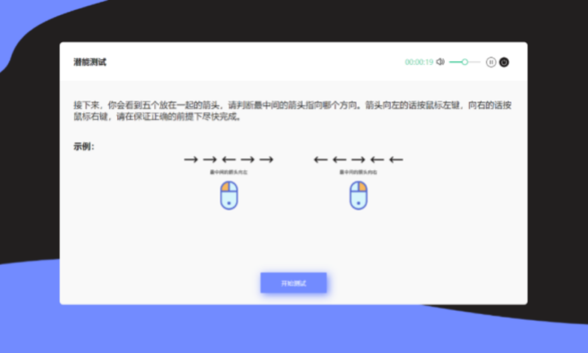The image size is (588, 353).
Task: Click the 00:00:19 elapsed timer
Action: tap(419, 62)
